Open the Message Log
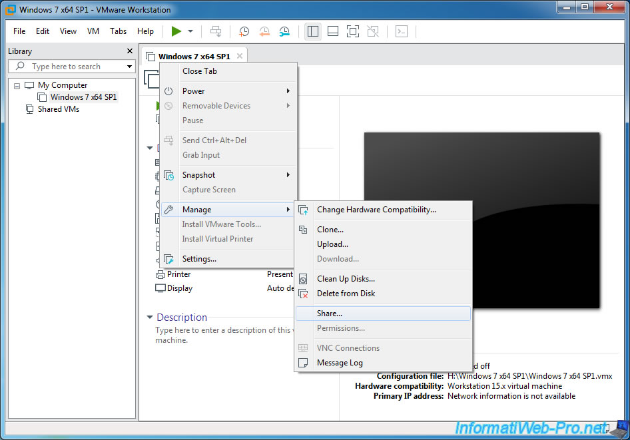 coord(384,363)
